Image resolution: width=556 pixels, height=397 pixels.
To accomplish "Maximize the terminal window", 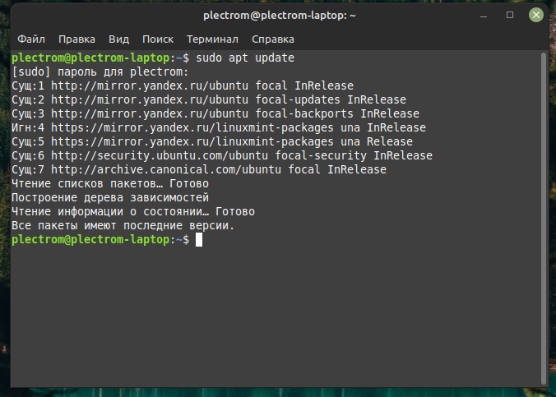I will click(510, 15).
